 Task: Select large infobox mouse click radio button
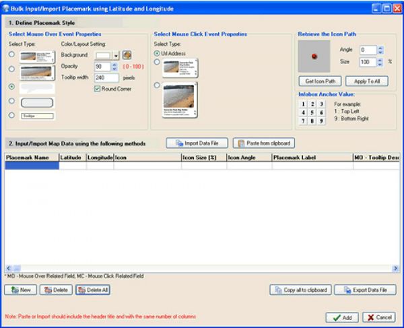click(x=157, y=85)
